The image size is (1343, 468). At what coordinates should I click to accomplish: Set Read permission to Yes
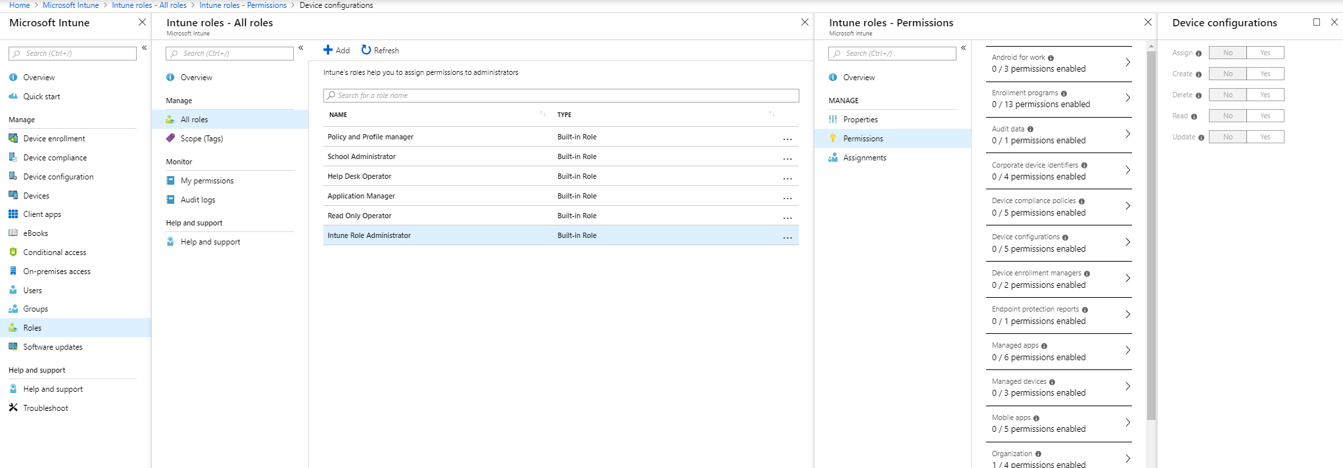pyautogui.click(x=1265, y=116)
